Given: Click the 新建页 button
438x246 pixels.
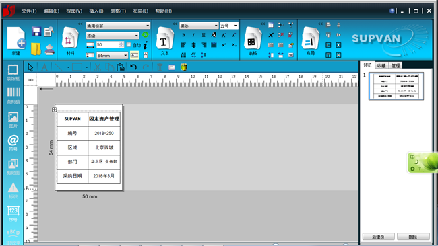Looking at the screenshot, I should (379, 237).
